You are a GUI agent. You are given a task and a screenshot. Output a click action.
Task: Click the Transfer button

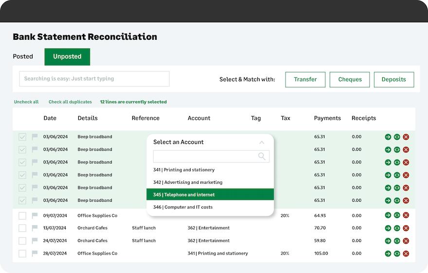point(305,80)
